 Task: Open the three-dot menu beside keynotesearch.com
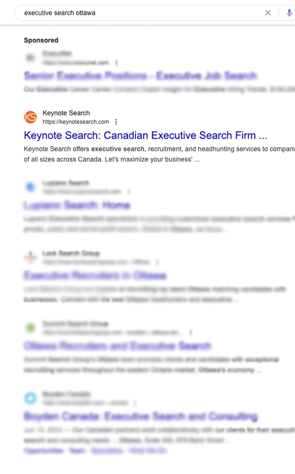116,122
